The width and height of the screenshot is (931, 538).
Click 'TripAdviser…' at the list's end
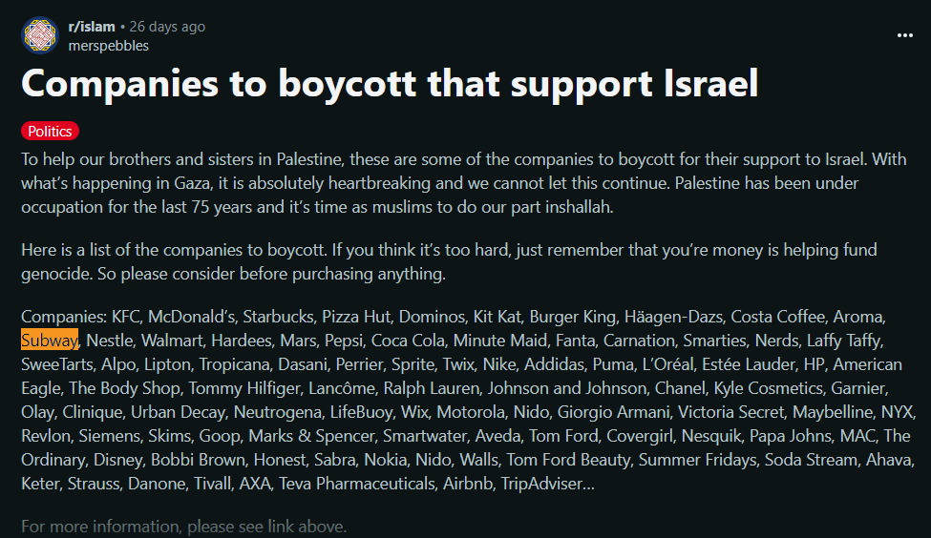coord(547,484)
